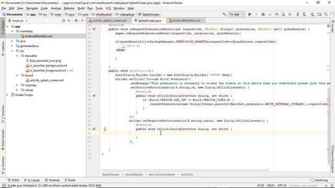Click CRLF line separator in status bar
Image resolution: width=335 pixels, height=188 pixels.
(x=271, y=185)
